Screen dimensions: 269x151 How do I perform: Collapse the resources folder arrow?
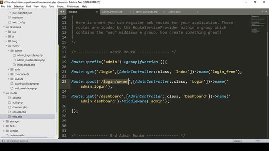[x=4, y=27]
